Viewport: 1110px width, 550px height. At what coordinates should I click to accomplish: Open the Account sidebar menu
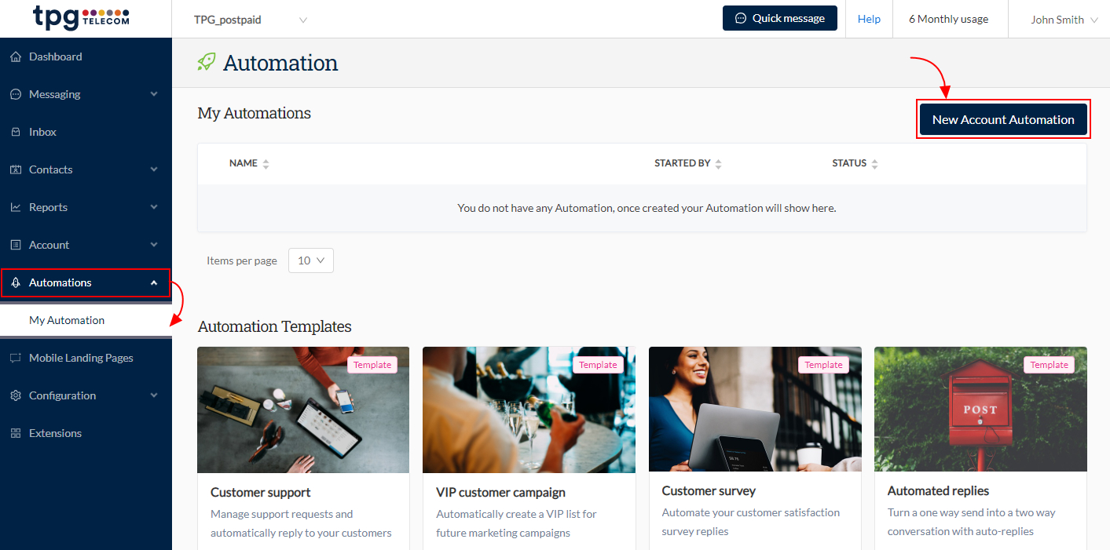49,244
